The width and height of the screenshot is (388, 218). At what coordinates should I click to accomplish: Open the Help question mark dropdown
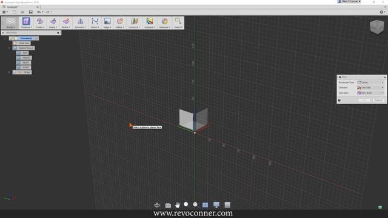coord(382,12)
